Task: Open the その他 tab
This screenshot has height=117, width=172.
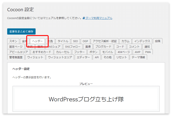Action: pyautogui.click(x=107, y=57)
